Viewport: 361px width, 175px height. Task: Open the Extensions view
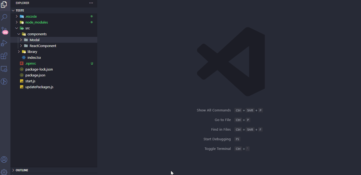click(4, 56)
